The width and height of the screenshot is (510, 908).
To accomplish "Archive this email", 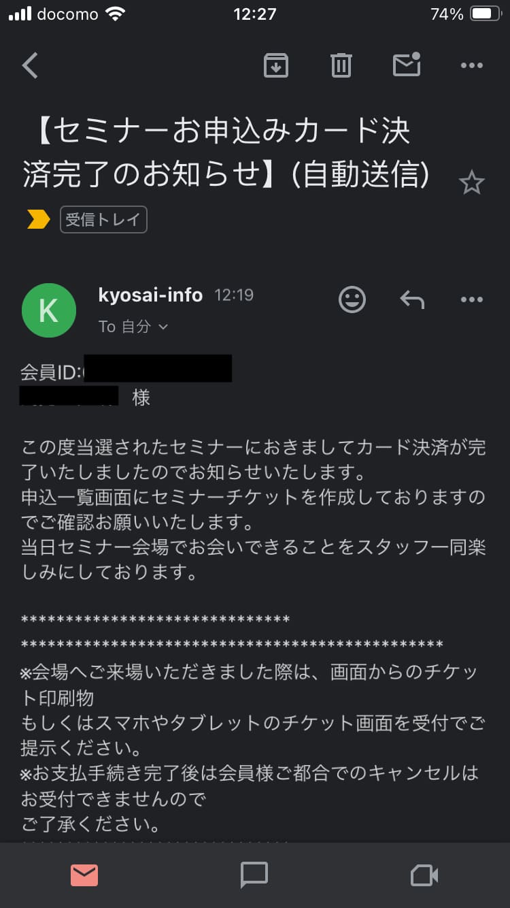I will 275,66.
